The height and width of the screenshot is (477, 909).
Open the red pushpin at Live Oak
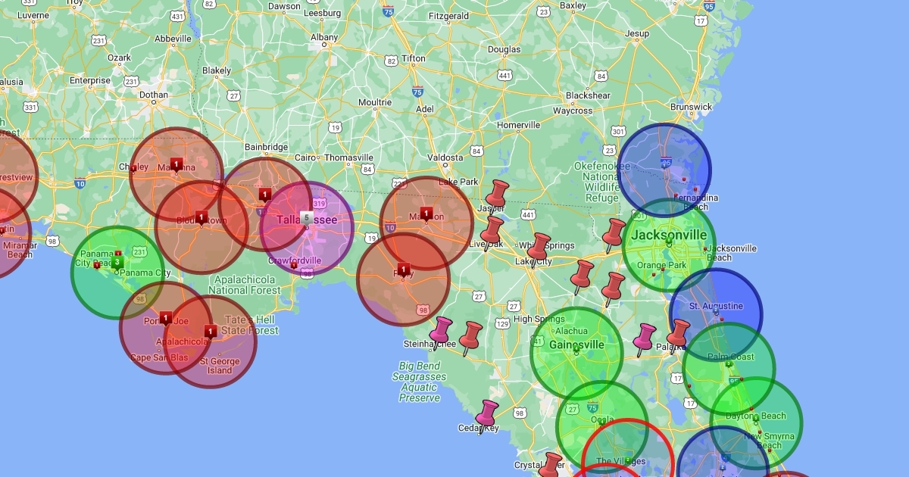[492, 229]
